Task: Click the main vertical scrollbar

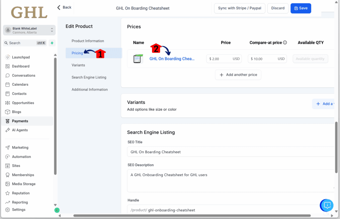Action: 336,148
